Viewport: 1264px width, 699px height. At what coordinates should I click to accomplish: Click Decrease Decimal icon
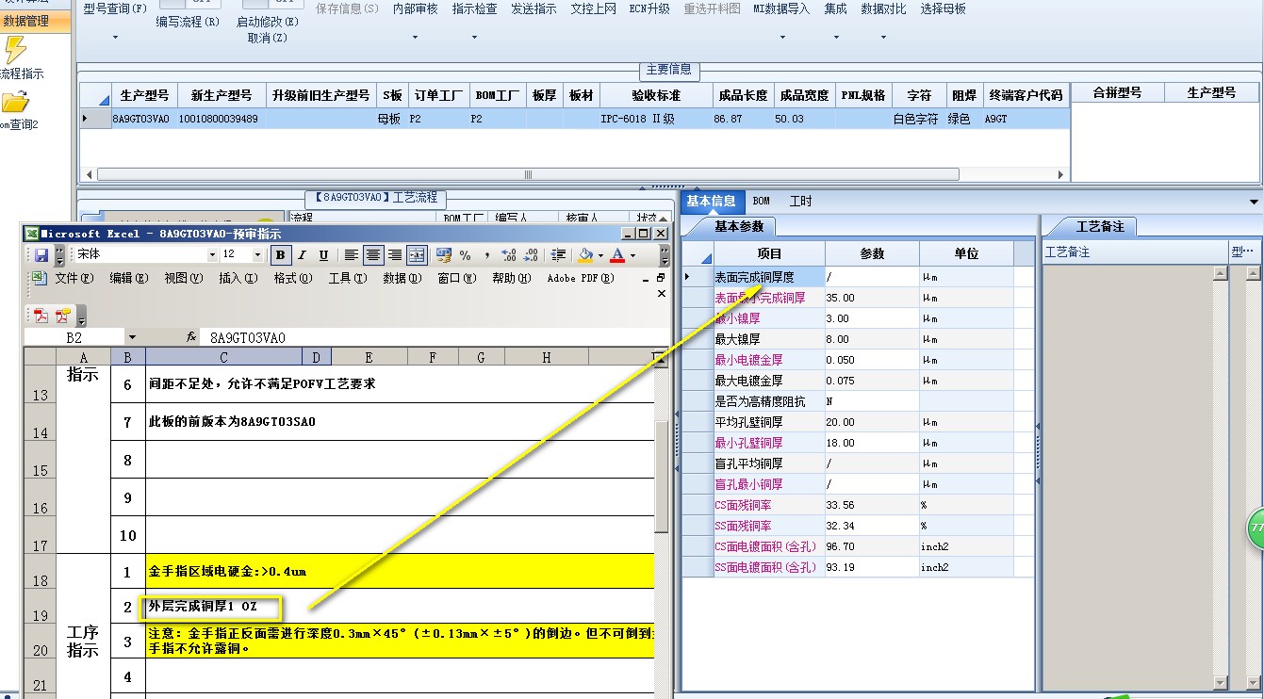532,255
